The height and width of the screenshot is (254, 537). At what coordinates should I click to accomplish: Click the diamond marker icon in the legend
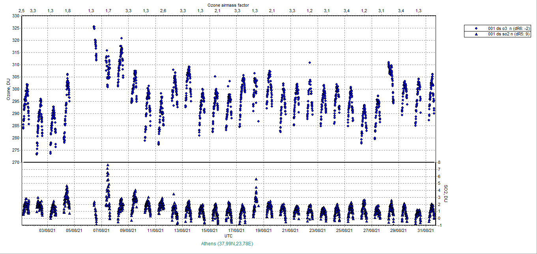coord(477,28)
